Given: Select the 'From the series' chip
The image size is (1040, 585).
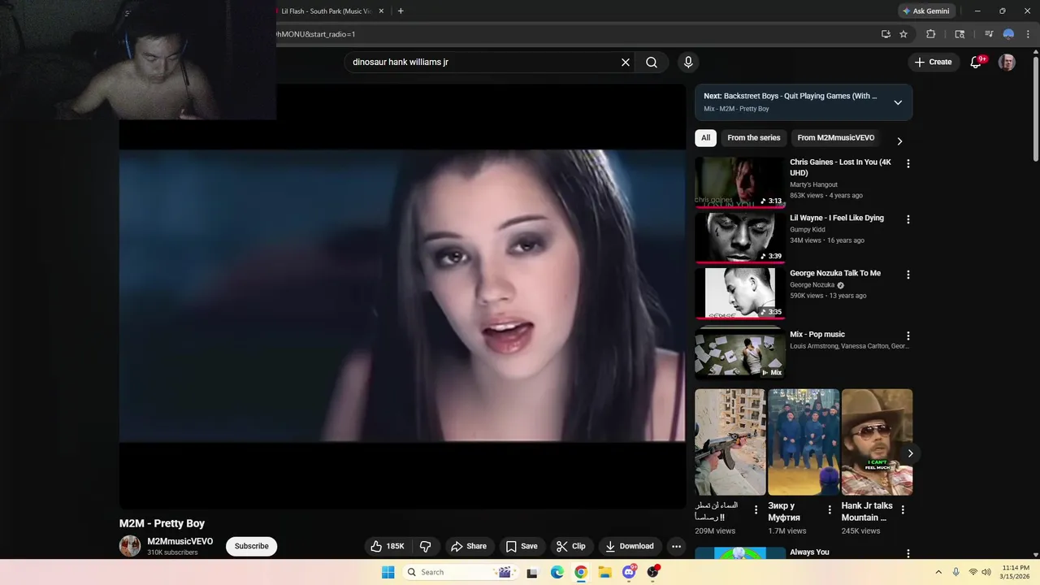Looking at the screenshot, I should [754, 138].
